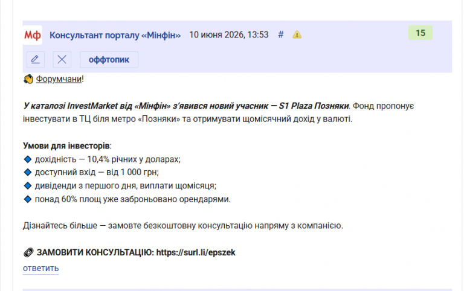Viewport: 464px width, 291px height.
Task: Click the text «доступний вхід — від 1 000 грн»
Action: (x=97, y=173)
